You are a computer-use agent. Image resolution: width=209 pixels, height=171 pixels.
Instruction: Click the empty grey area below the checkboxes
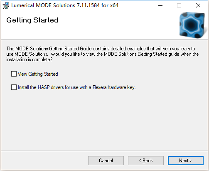tap(104, 119)
